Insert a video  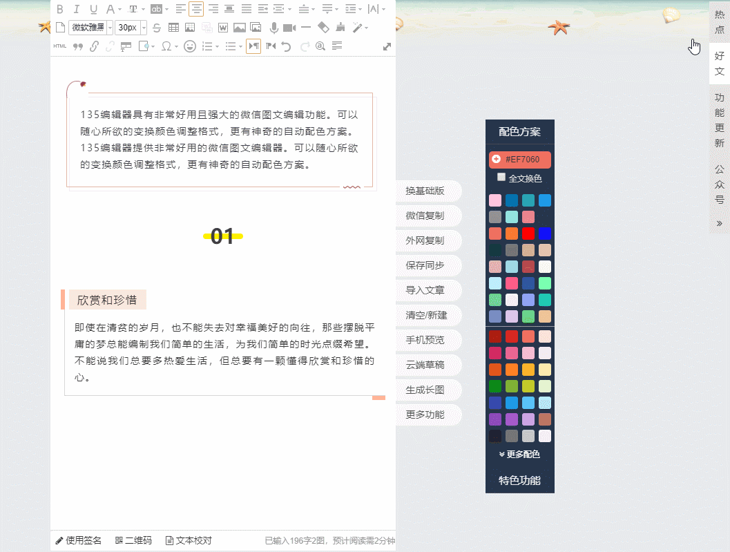click(x=289, y=28)
